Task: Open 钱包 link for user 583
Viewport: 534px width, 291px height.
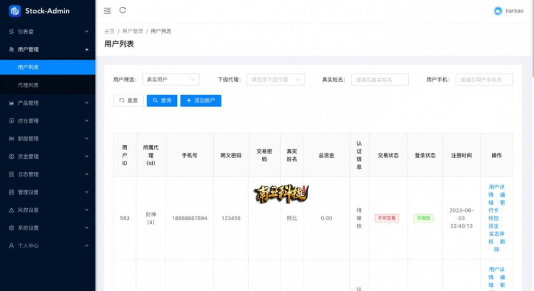Action: click(493, 218)
